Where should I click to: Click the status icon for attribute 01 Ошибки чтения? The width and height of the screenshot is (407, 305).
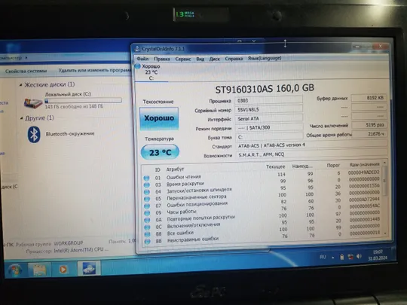point(147,178)
